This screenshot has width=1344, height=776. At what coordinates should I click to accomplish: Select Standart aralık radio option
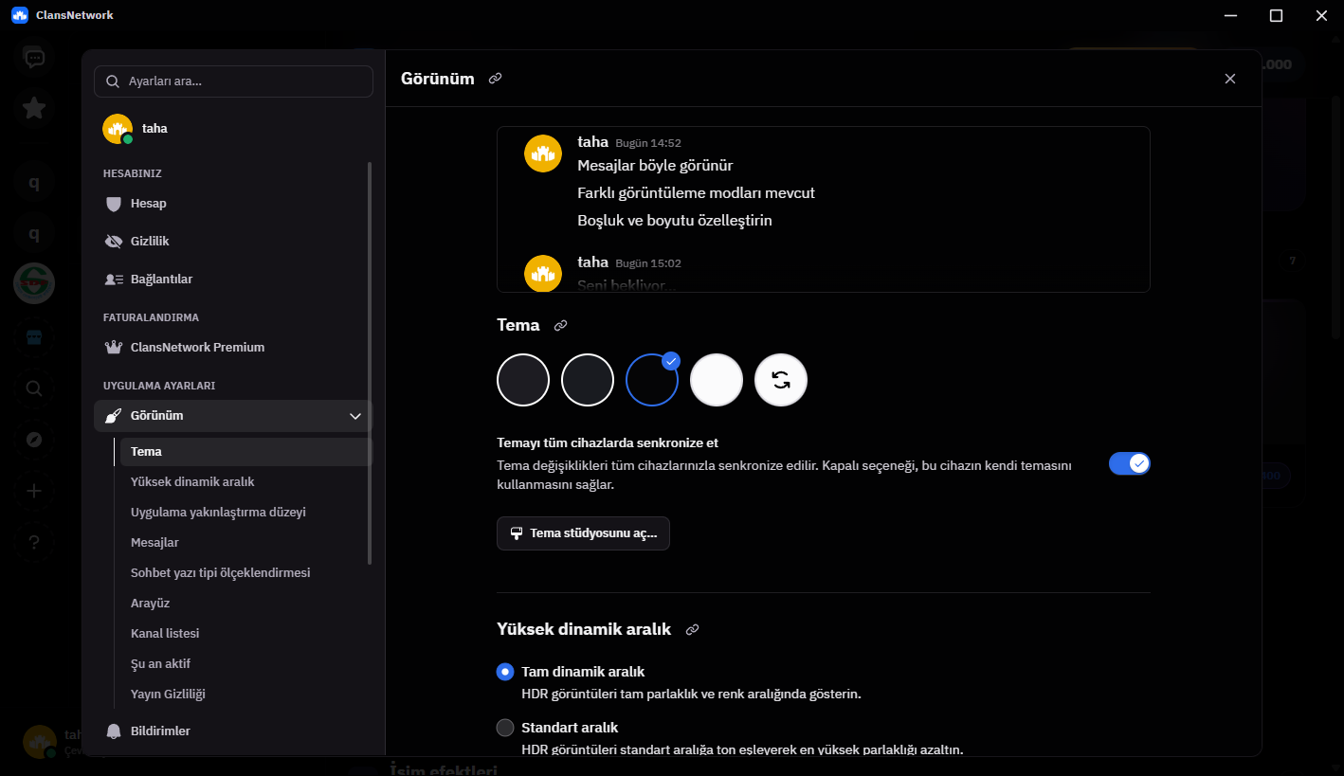pos(505,728)
